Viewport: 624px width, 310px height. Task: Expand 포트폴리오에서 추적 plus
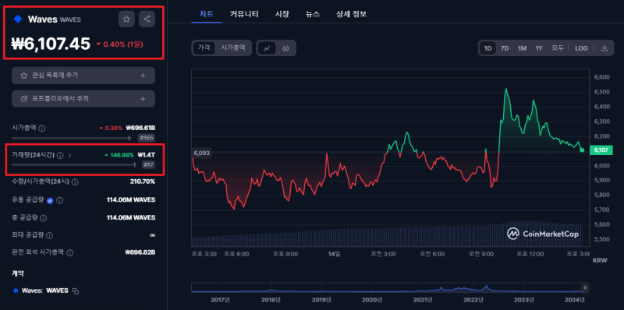click(x=143, y=99)
